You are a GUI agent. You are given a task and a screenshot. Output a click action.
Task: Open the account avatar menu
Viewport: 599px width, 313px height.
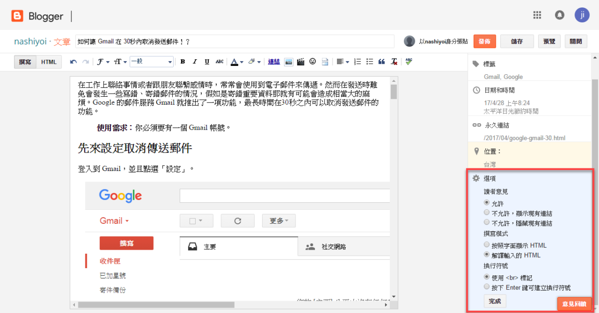pyautogui.click(x=582, y=15)
